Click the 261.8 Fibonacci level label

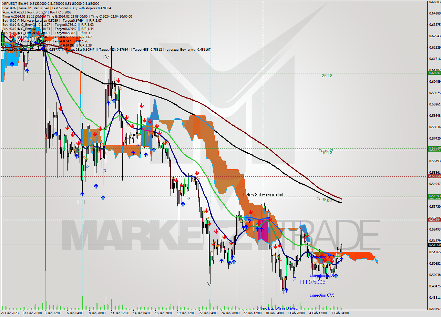(x=327, y=75)
